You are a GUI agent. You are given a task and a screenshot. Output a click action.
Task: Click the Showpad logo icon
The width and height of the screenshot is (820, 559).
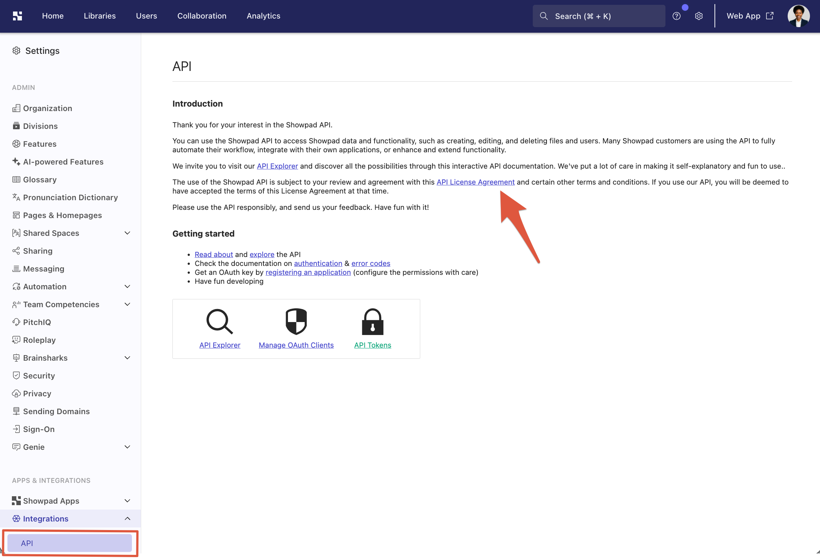(x=17, y=16)
